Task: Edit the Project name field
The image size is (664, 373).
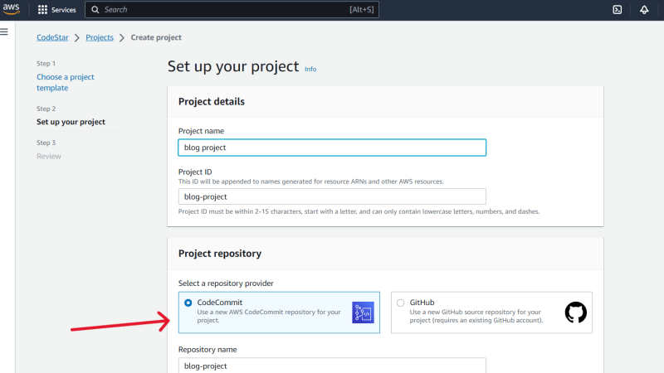Action: coord(332,148)
